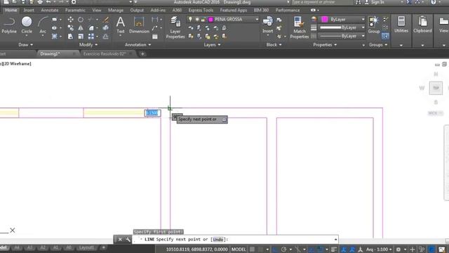The height and width of the screenshot is (253, 449).
Task: Expand the Properties panel
Action: tap(325, 45)
